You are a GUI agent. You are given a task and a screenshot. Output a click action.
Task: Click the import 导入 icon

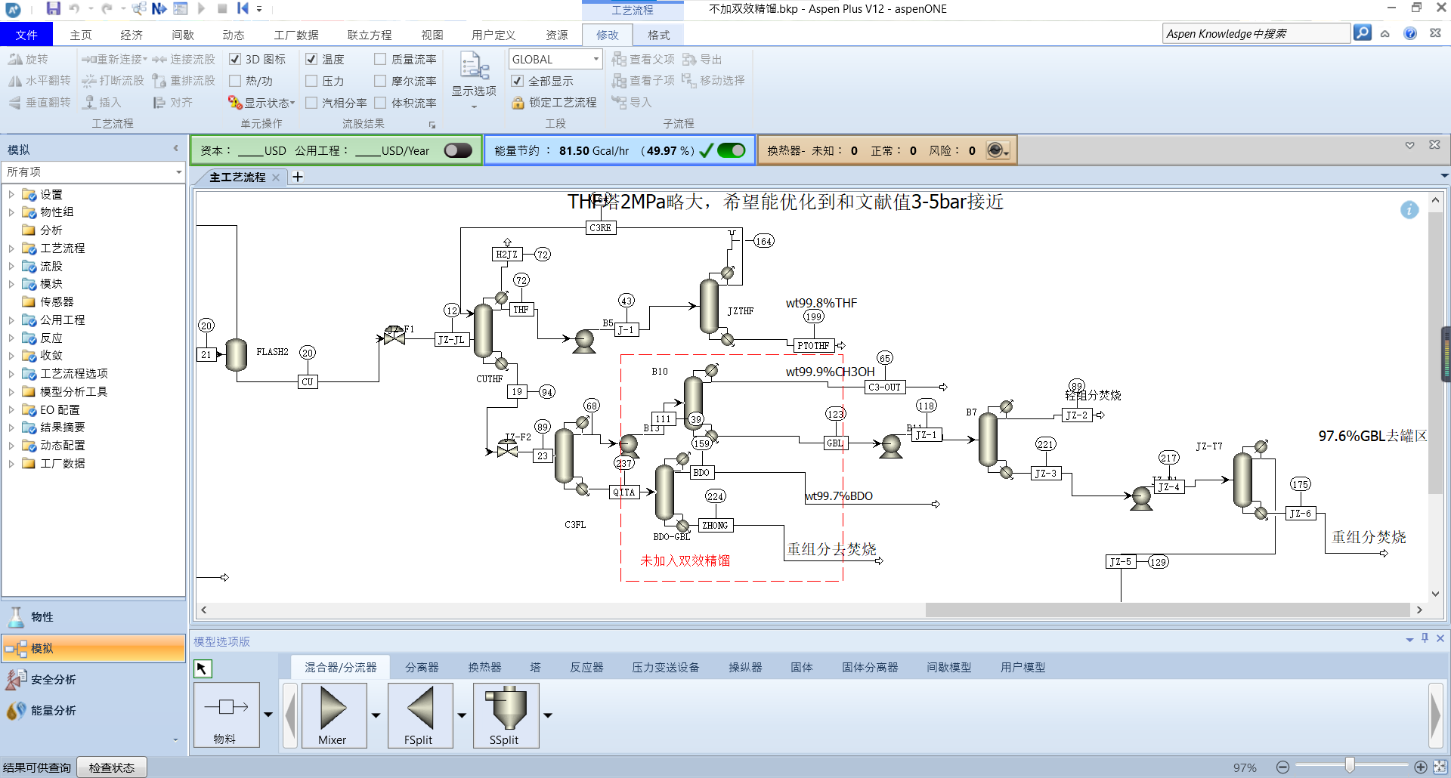point(620,102)
